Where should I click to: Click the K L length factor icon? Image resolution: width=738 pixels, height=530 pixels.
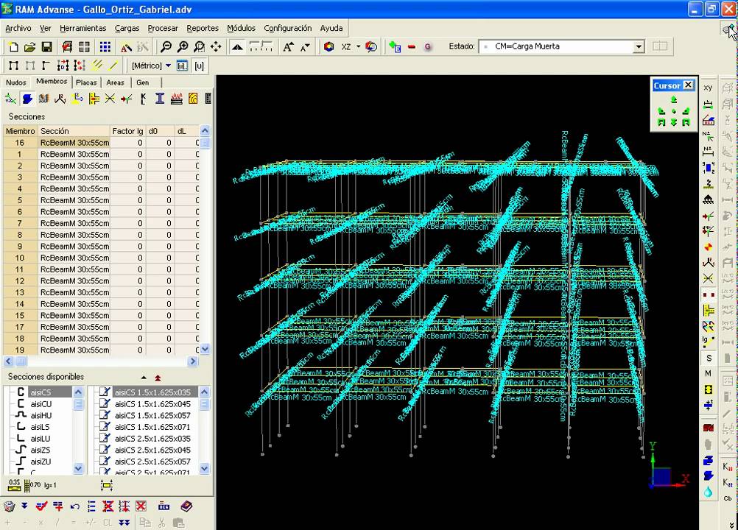point(143,99)
